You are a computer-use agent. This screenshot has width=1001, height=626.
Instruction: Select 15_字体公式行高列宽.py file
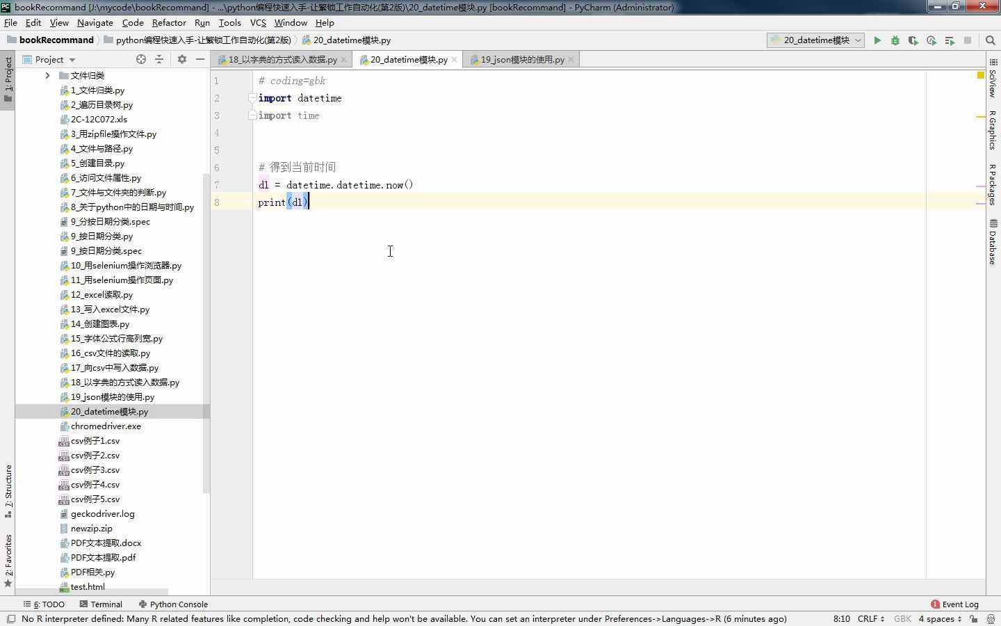click(x=111, y=339)
